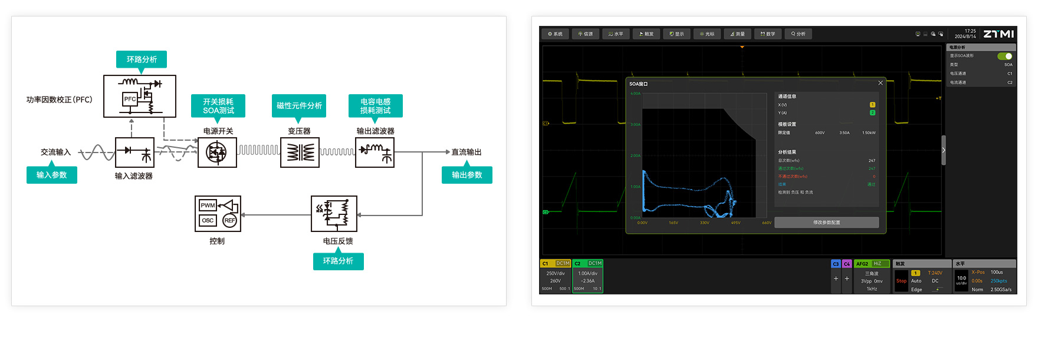Click the 10.0 us/div timebase box
This screenshot has width=1038, height=348.
961,280
